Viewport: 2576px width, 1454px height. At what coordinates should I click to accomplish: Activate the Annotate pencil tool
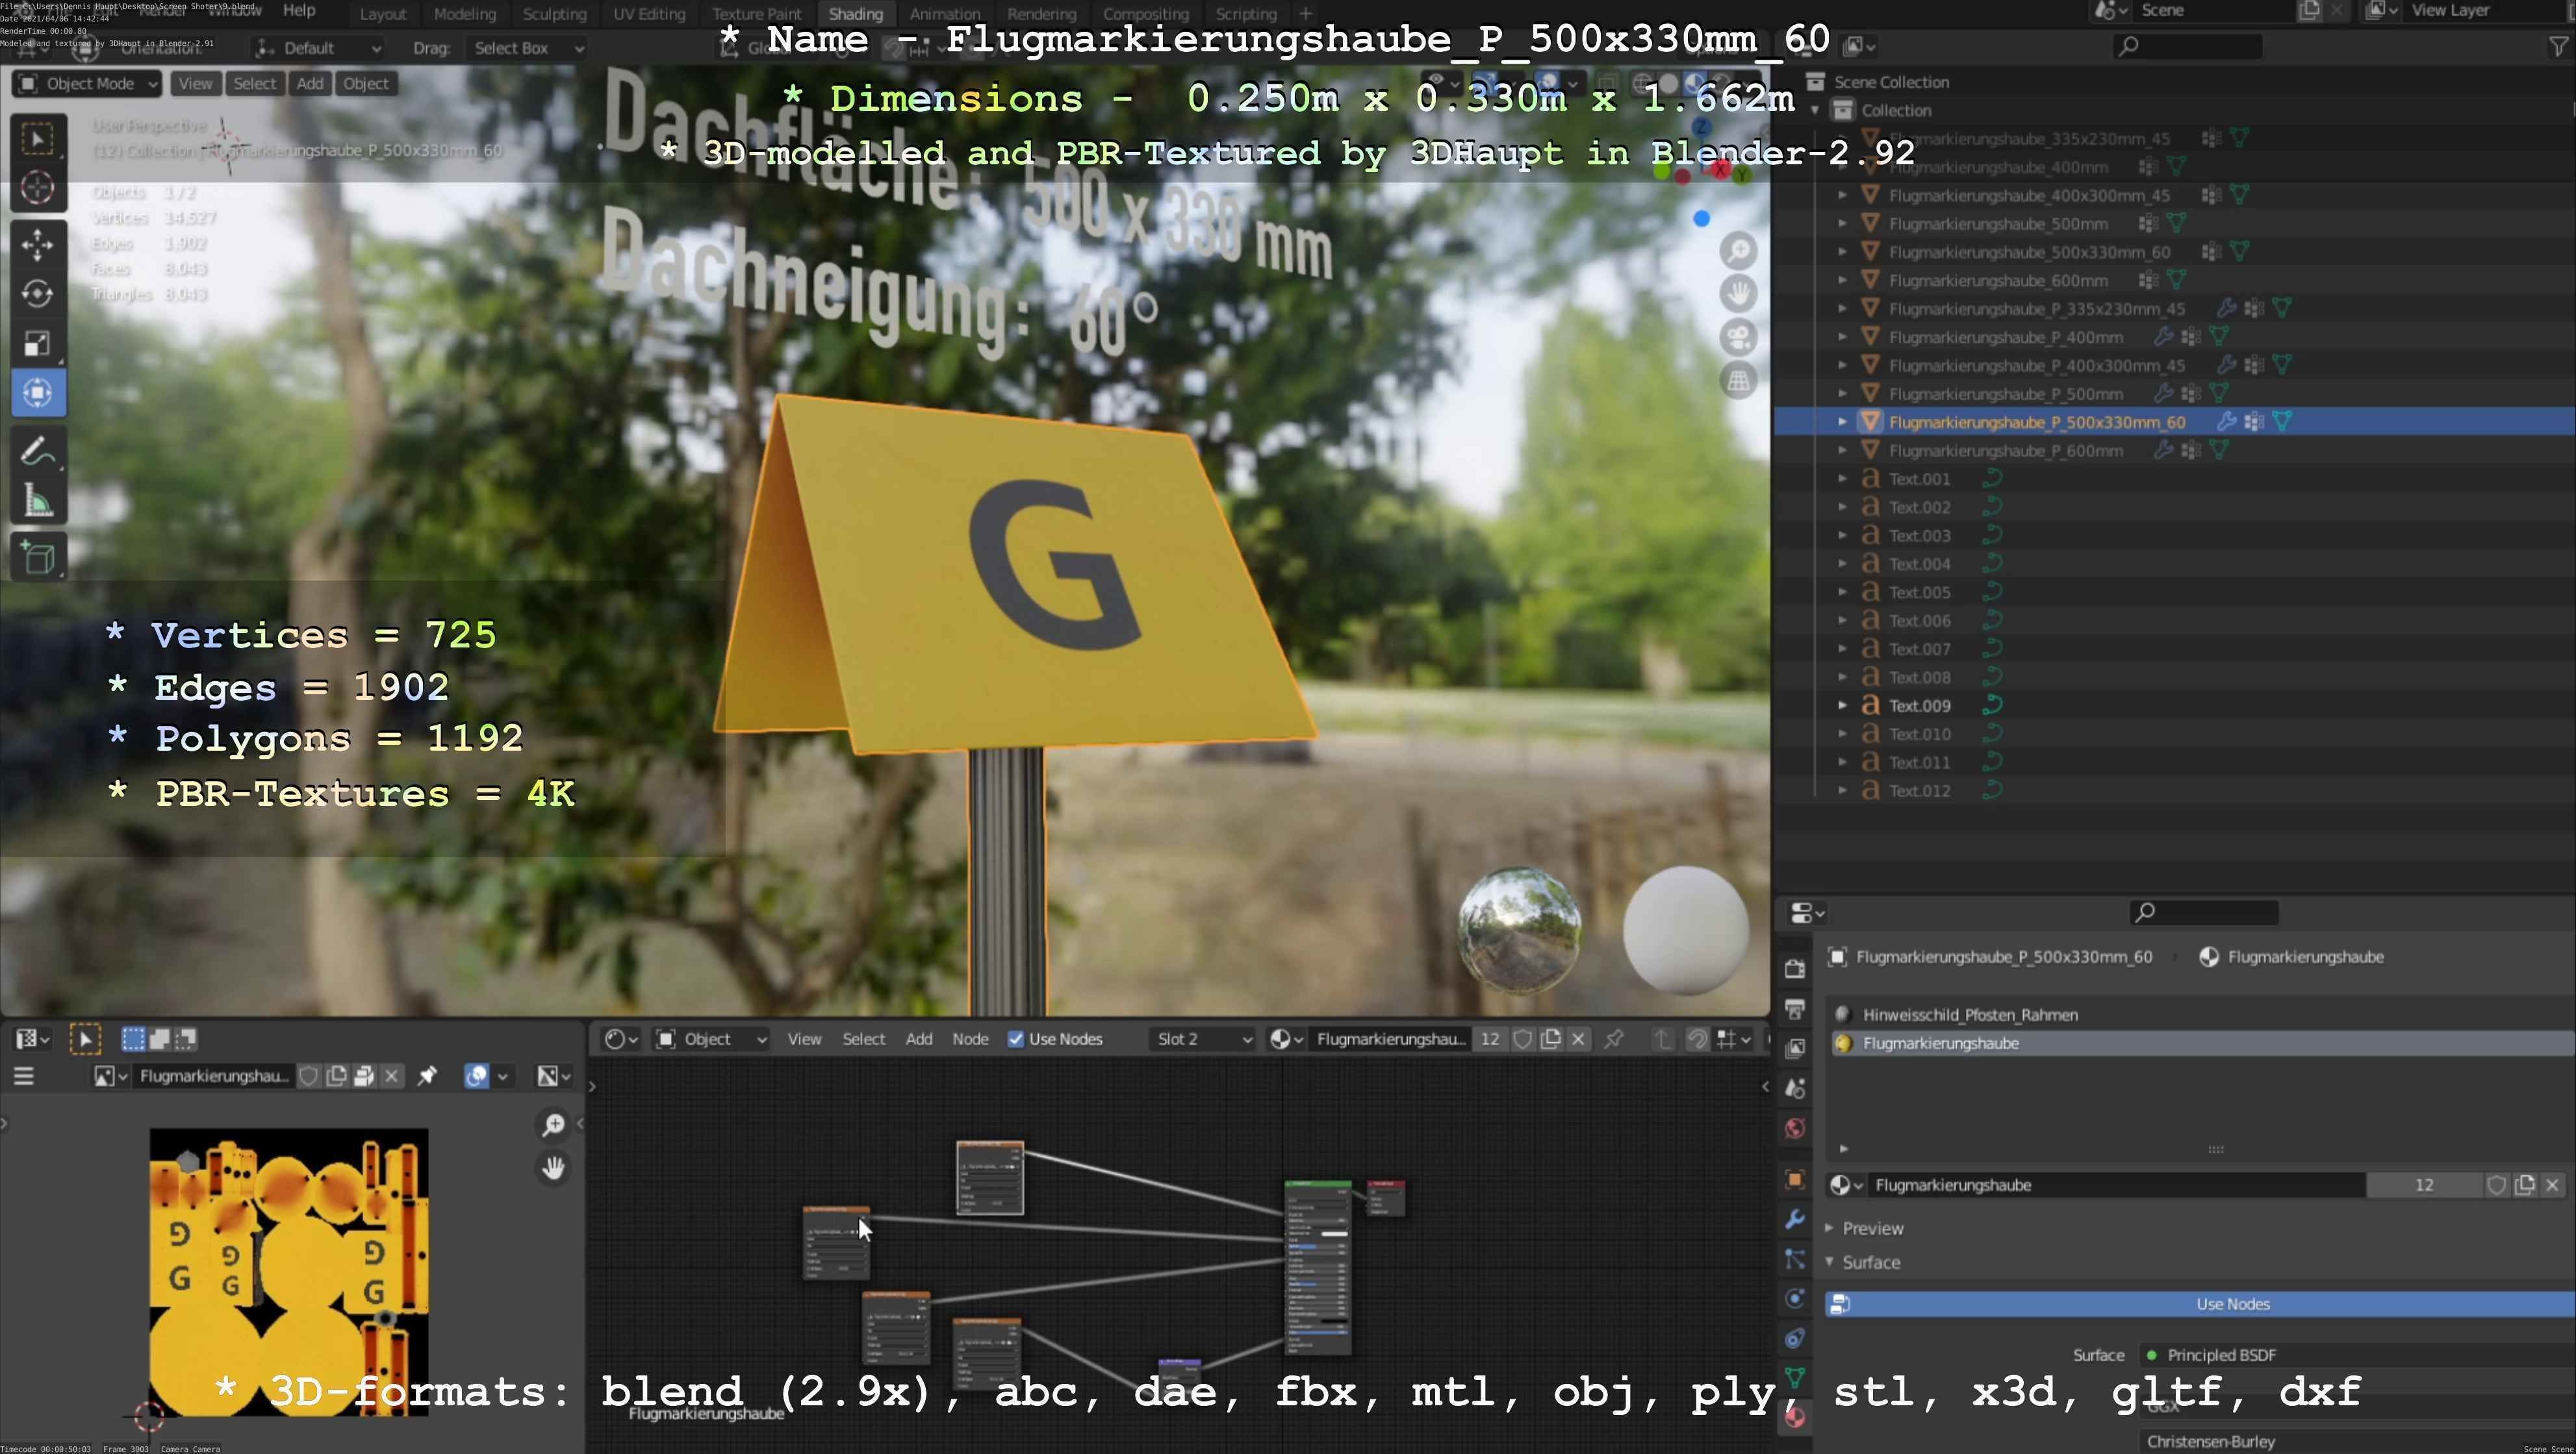point(38,452)
